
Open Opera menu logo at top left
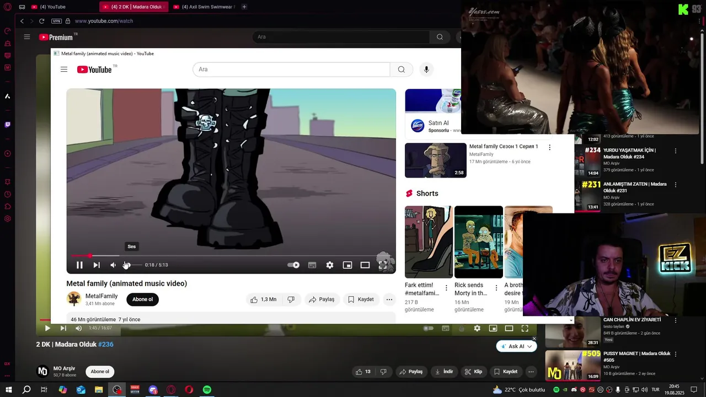click(x=7, y=7)
